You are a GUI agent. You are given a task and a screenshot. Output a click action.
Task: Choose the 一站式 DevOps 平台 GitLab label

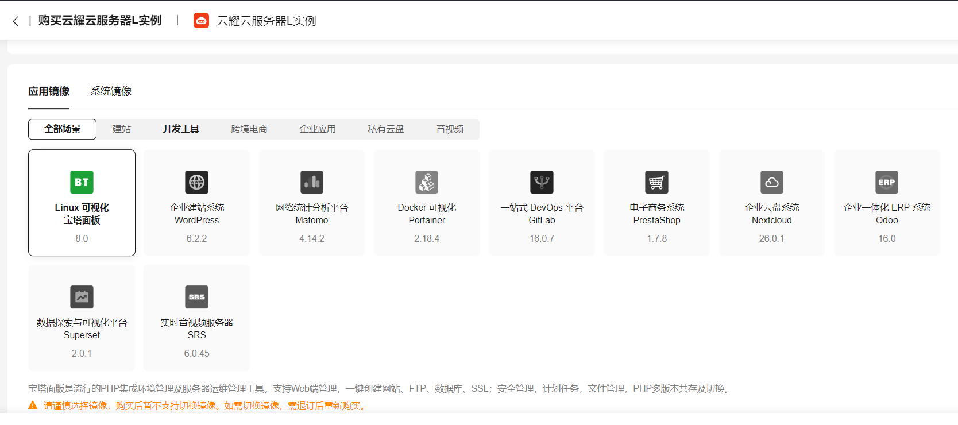[542, 214]
